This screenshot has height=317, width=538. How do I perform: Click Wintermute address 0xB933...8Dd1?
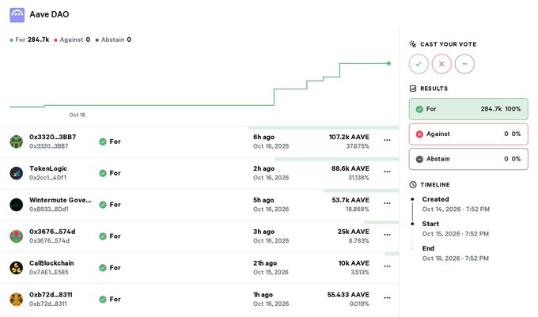pos(49,209)
